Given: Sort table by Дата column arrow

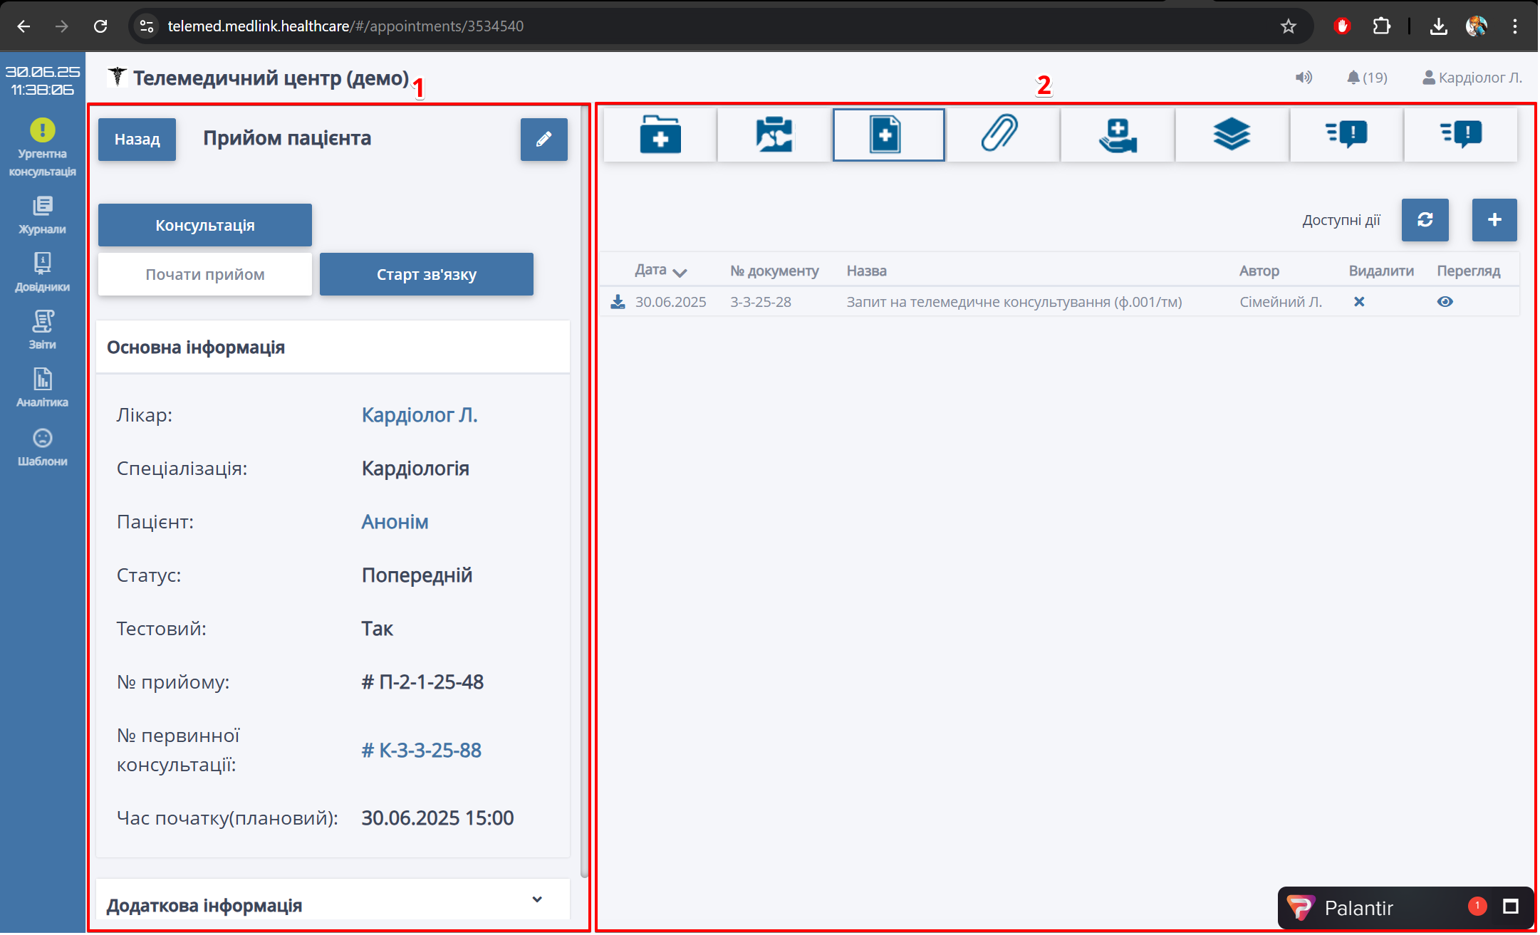Looking at the screenshot, I should [680, 272].
